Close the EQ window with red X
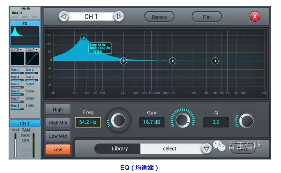 [x=255, y=17]
